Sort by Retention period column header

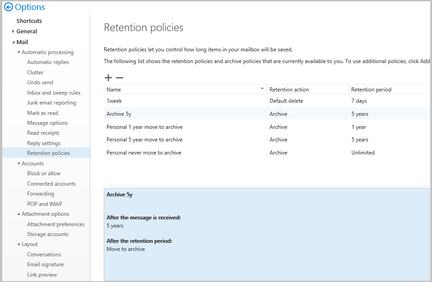click(371, 90)
